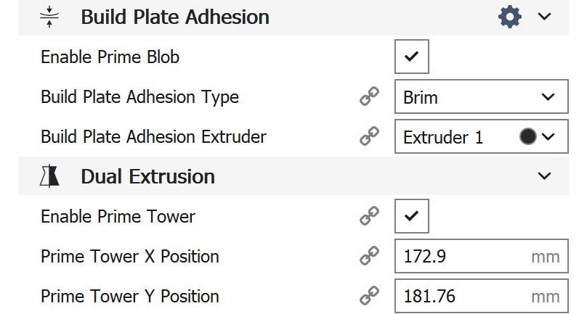
Task: Click link icon for Prime Tower Y Position
Action: (370, 296)
